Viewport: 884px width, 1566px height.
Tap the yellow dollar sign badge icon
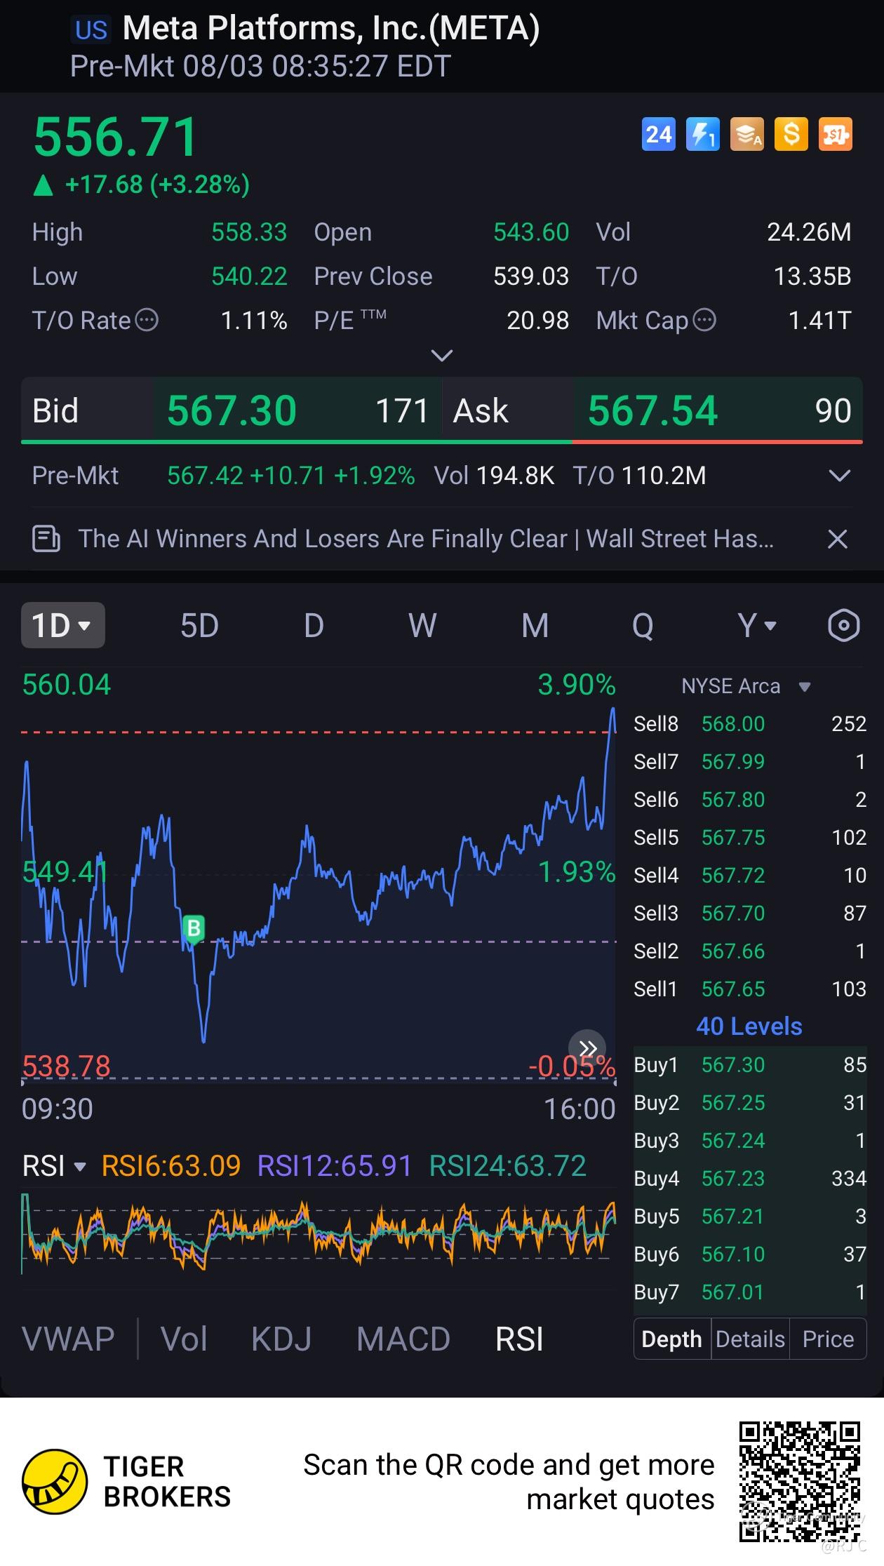pyautogui.click(x=791, y=134)
